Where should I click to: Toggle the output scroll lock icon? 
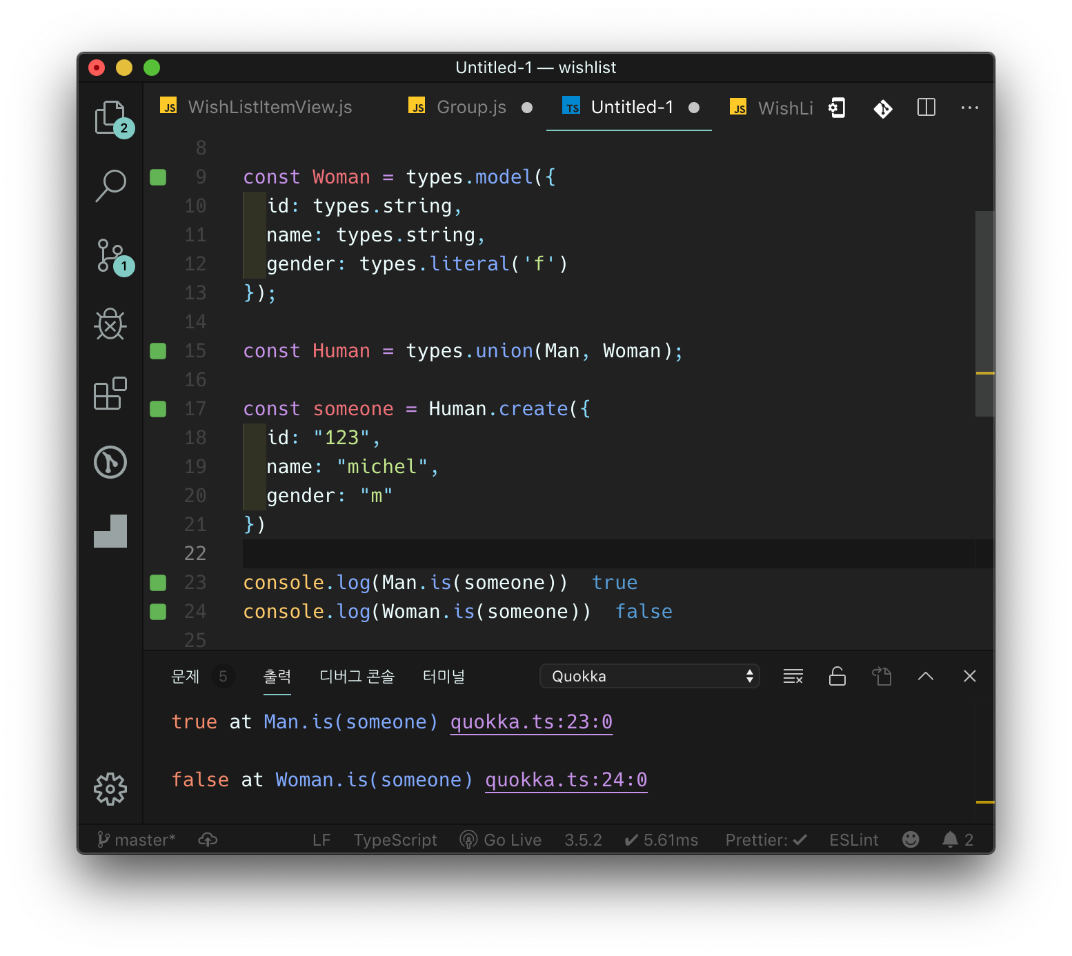click(837, 677)
